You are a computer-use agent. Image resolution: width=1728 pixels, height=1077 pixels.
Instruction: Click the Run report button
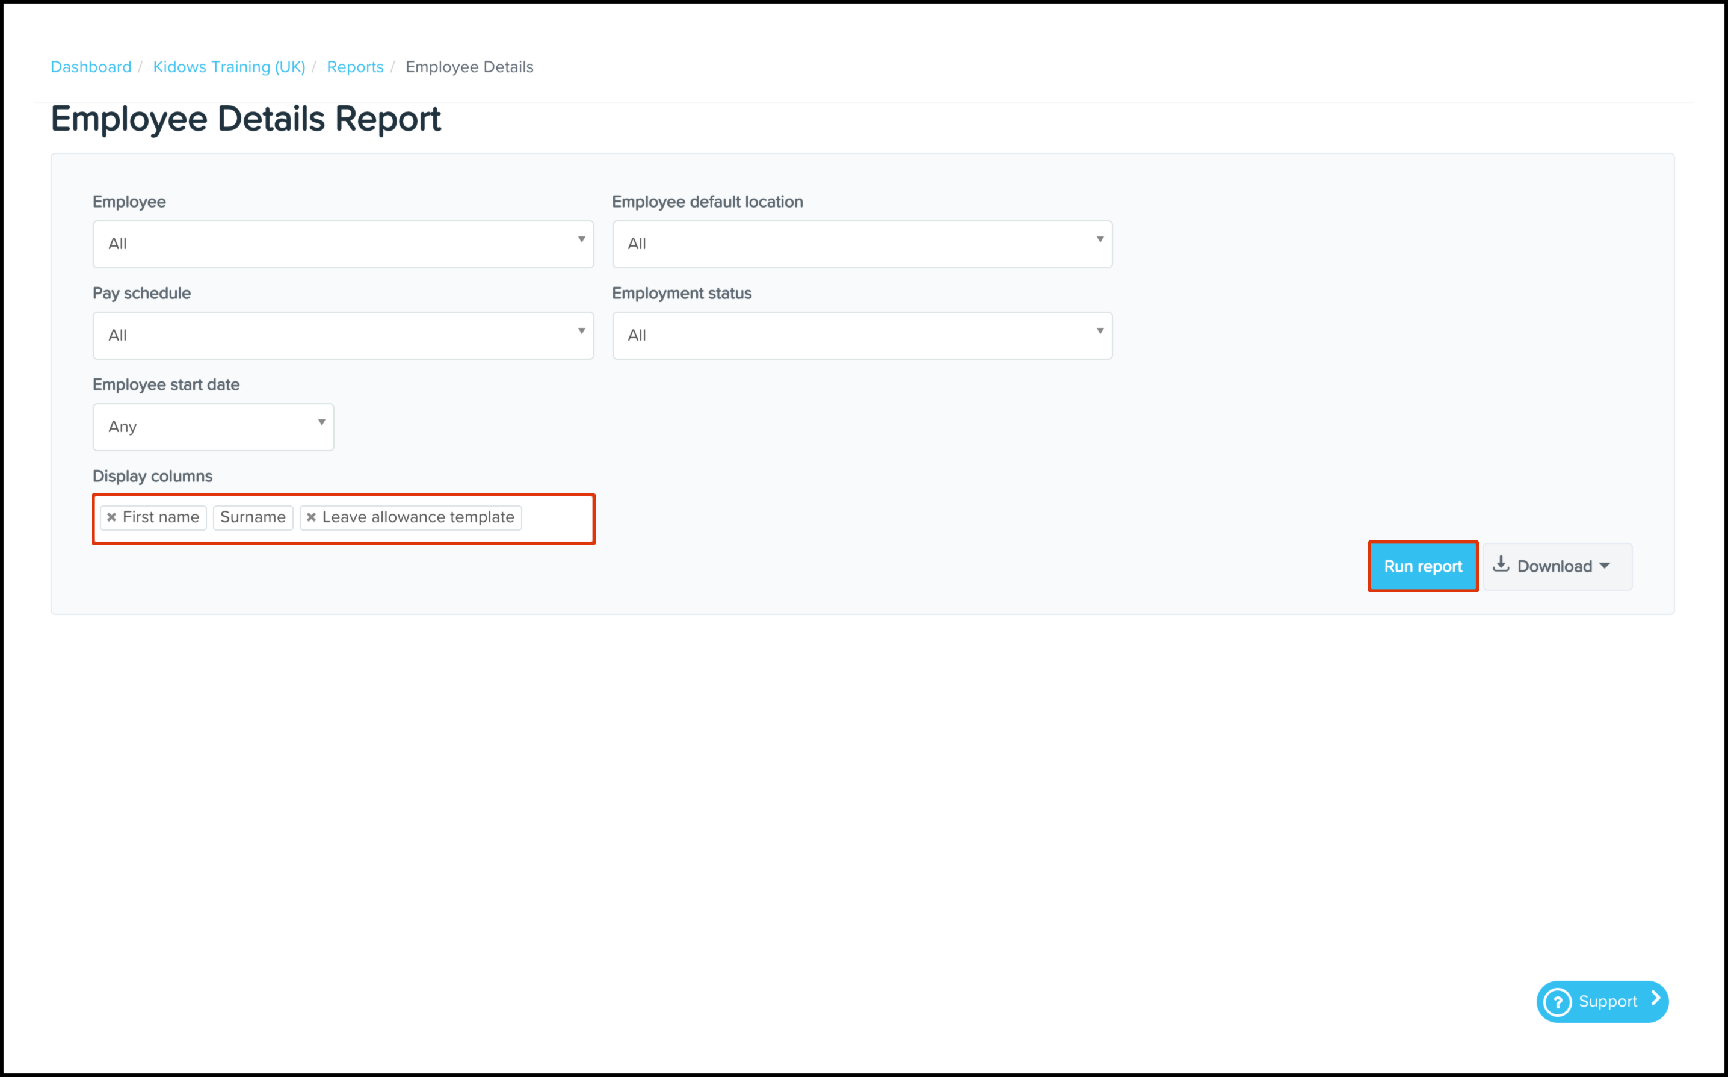1422,566
